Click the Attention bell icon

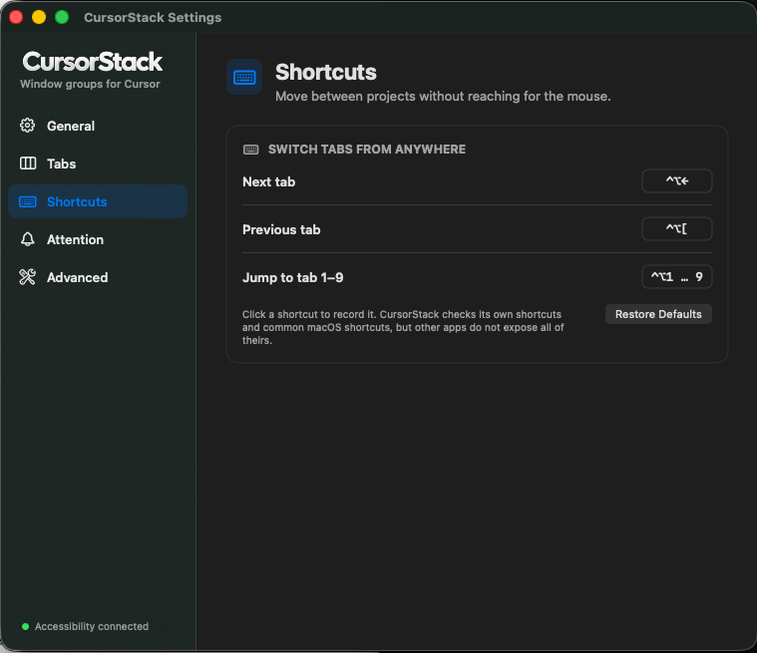28,239
